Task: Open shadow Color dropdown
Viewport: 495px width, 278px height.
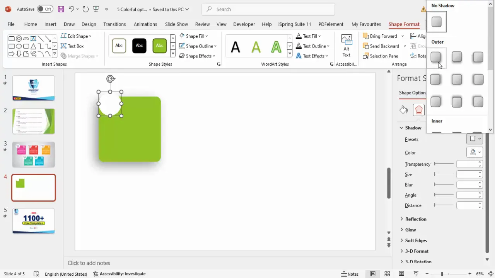Action: click(475, 153)
